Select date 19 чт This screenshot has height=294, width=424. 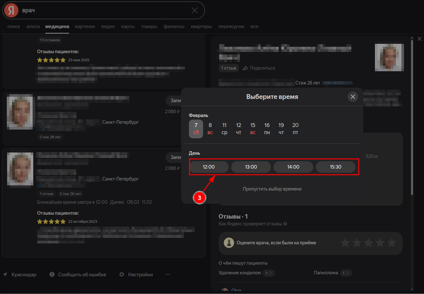click(281, 129)
